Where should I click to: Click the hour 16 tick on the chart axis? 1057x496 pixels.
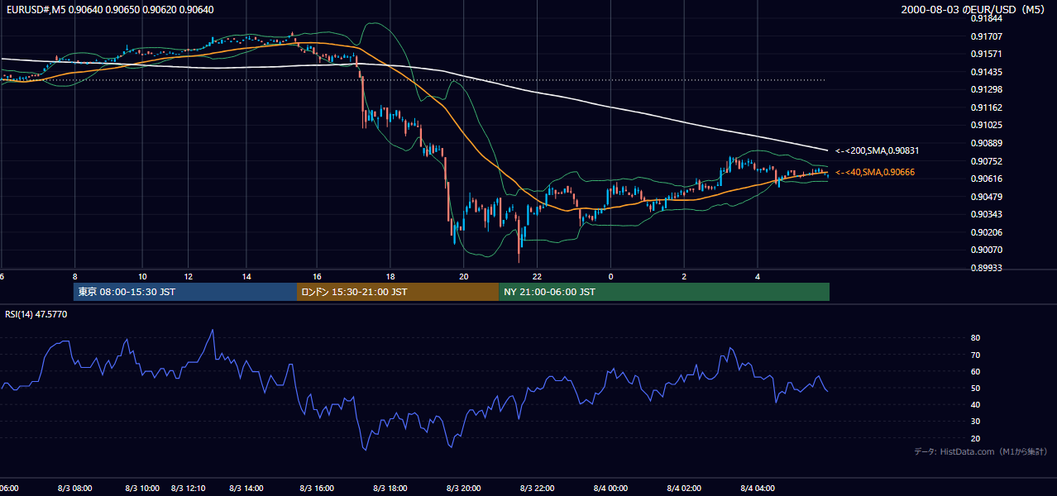tap(317, 276)
